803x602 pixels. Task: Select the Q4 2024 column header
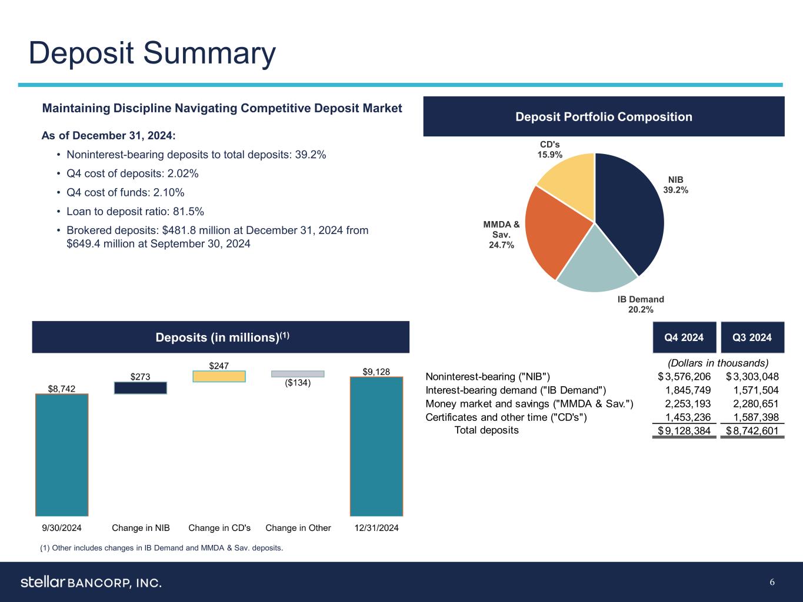[x=684, y=337]
